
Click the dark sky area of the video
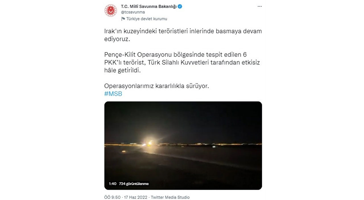coord(183,119)
